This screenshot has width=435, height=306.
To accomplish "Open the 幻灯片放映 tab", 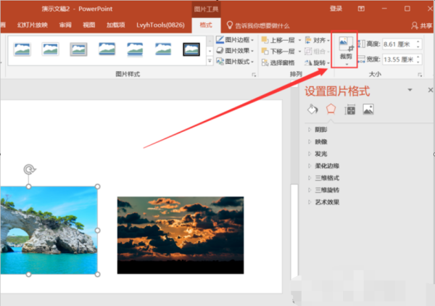I will [x=33, y=25].
